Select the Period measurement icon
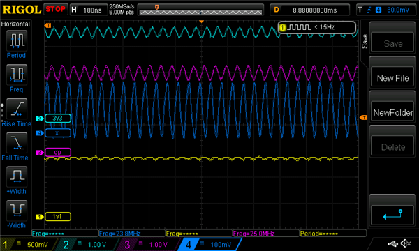 point(16,41)
